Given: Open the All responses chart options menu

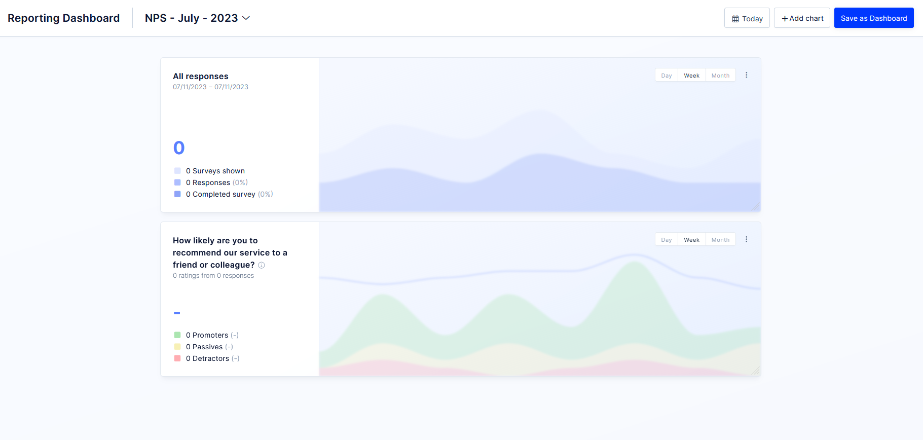Looking at the screenshot, I should 746,75.
